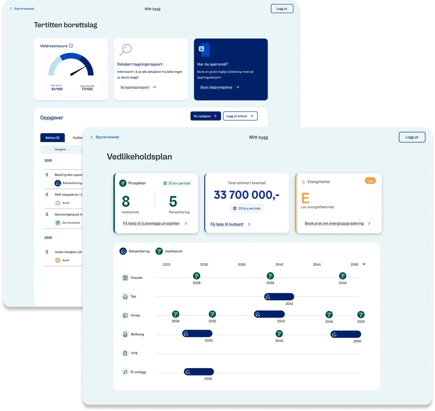This screenshot has height=411, width=435.
Task: Advance timeline with arrow next to 2050
Action: 364,264
